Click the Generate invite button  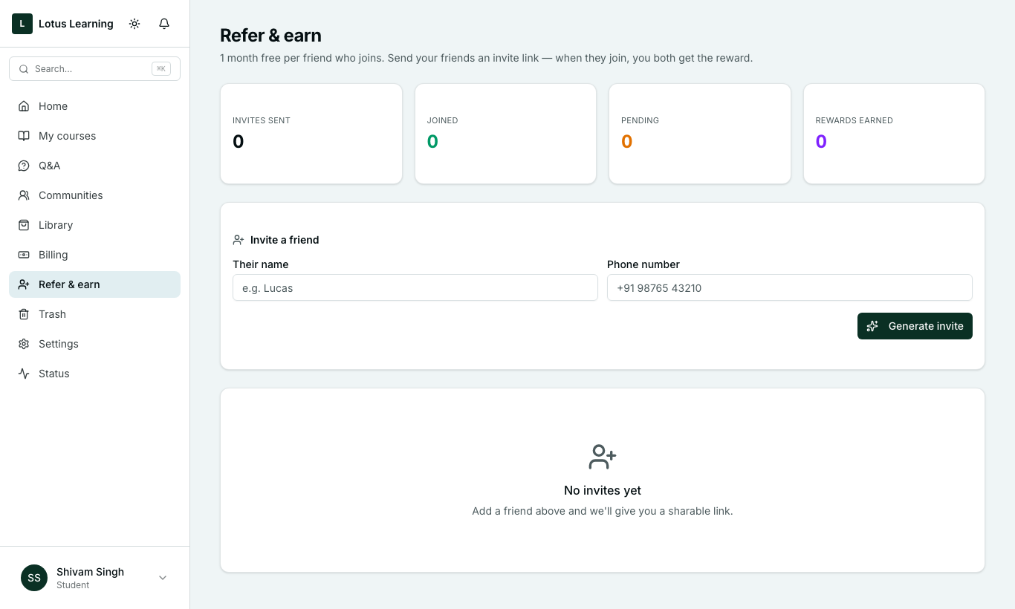pyautogui.click(x=915, y=326)
